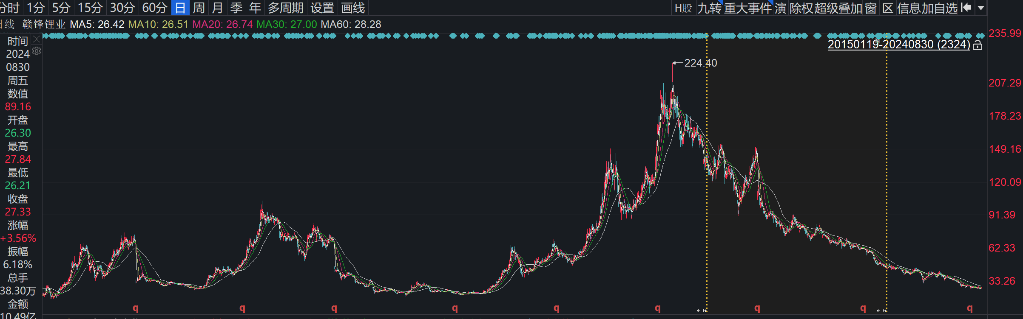Switch to the 月 monthly tab

point(218,8)
